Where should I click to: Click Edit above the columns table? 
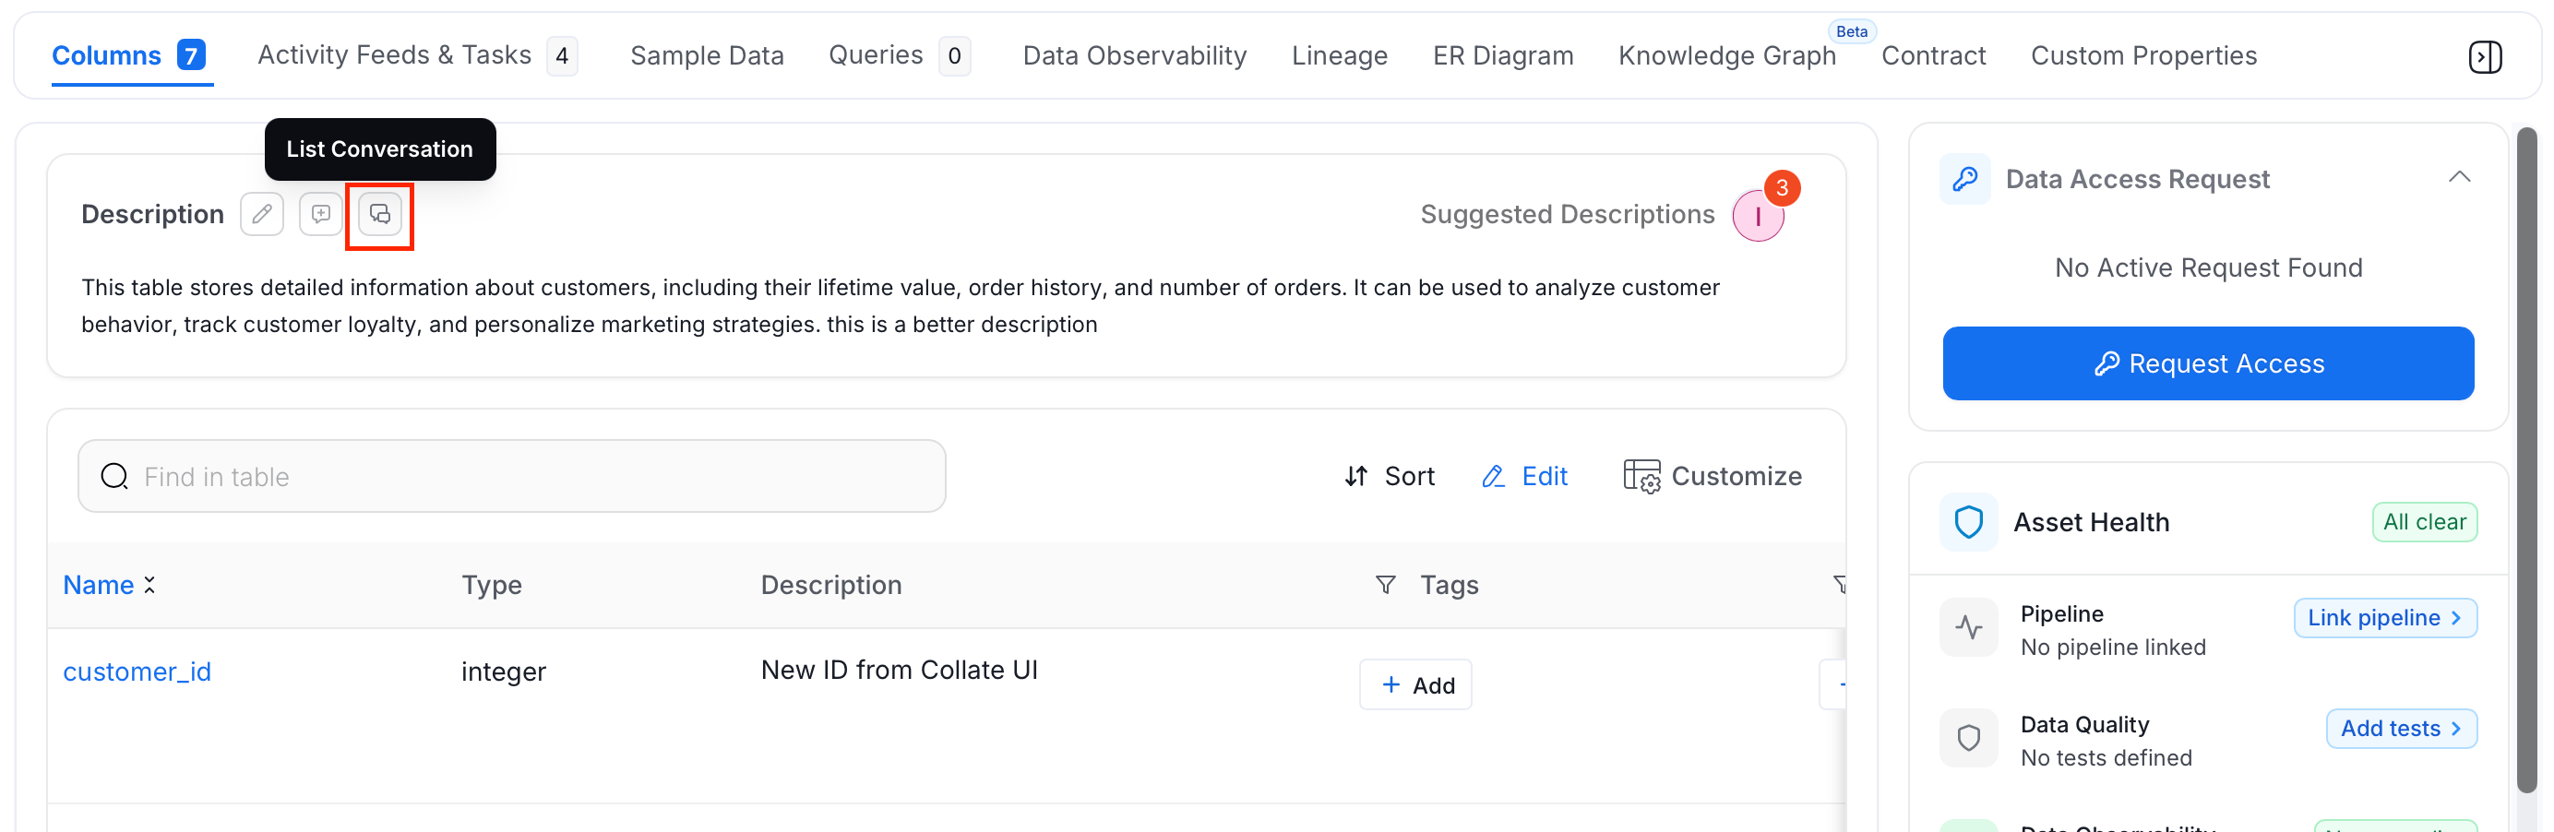1525,477
